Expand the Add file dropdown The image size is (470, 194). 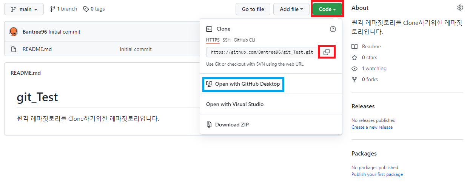point(291,9)
